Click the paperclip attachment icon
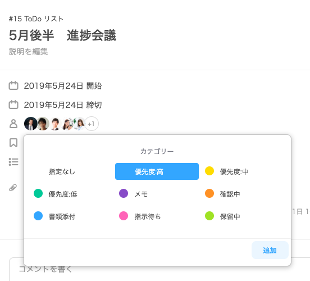The height and width of the screenshot is (281, 310). coord(13,188)
